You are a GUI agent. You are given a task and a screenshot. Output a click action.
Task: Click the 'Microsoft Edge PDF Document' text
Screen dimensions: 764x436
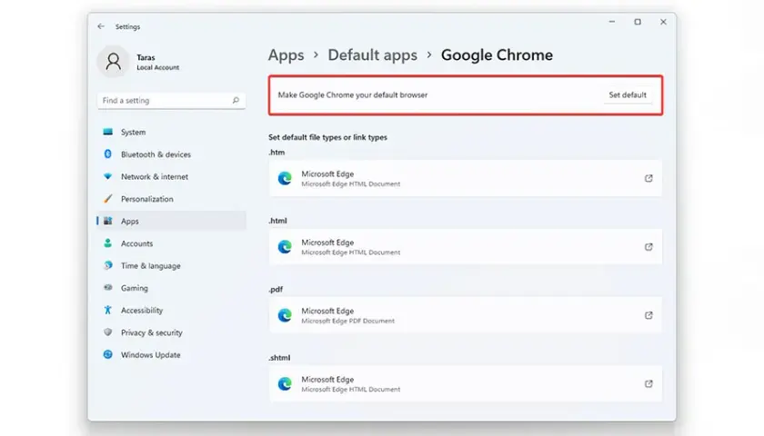[347, 322]
